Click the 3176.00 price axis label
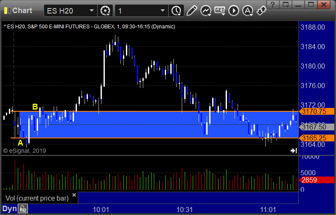 click(313, 85)
